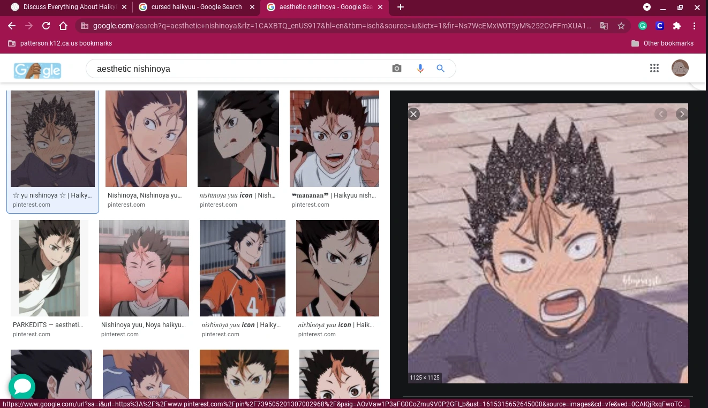This screenshot has height=408, width=708.
Task: Click pinterest.com under 'Nishinoya, Nishinoya yu...'
Action: 126,205
